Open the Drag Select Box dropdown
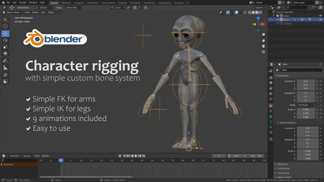The width and height of the screenshot is (324, 182). pos(73,8)
